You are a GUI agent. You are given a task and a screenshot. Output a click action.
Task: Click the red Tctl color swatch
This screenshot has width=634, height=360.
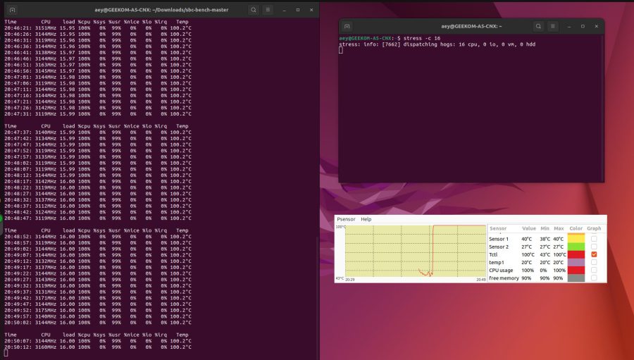tap(576, 254)
